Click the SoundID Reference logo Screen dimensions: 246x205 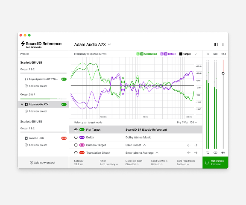pyautogui.click(x=41, y=44)
